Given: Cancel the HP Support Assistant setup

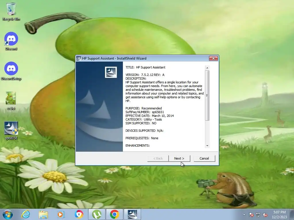Looking at the screenshot, I should pos(204,158).
